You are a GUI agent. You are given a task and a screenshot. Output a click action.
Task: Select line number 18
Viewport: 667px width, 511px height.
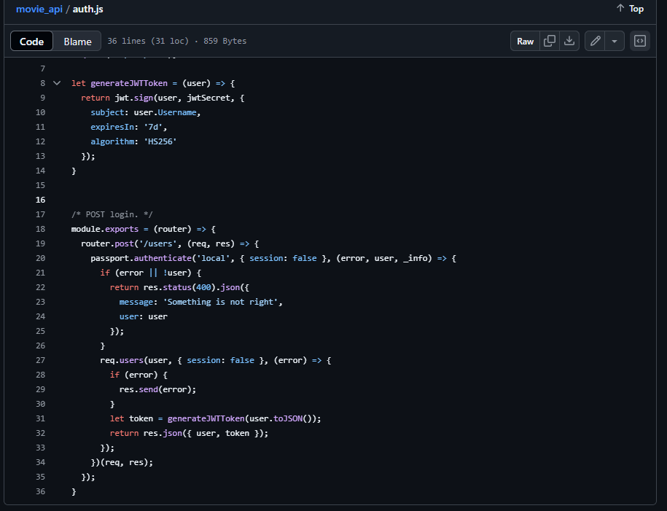(x=40, y=229)
